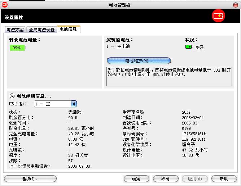The width and height of the screenshot is (241, 186).
Task: Select the 电池信息 tab
Action: (68, 29)
